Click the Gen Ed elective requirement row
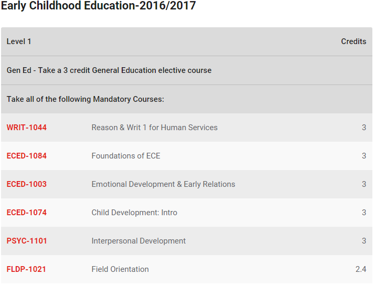 click(x=109, y=70)
